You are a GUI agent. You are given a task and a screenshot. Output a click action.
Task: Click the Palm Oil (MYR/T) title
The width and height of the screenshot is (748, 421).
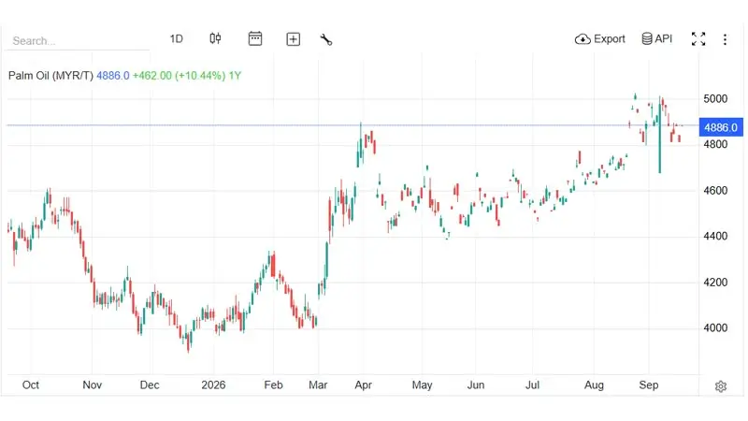click(50, 76)
